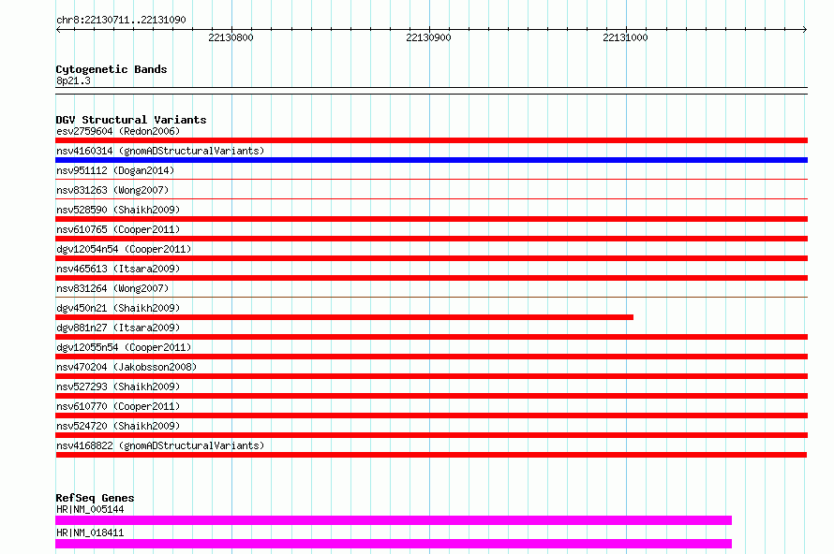This screenshot has height=554, width=834.
Task: Click the red bar under dgv881n27
Action: click(431, 337)
